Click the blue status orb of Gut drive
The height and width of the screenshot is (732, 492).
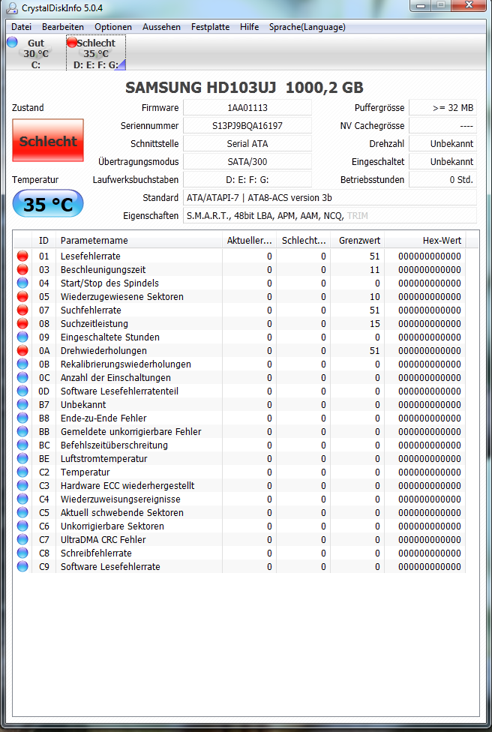coord(13,43)
